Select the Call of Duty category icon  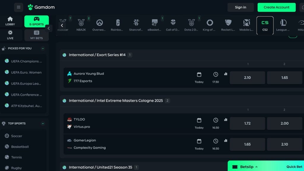coord(173,25)
